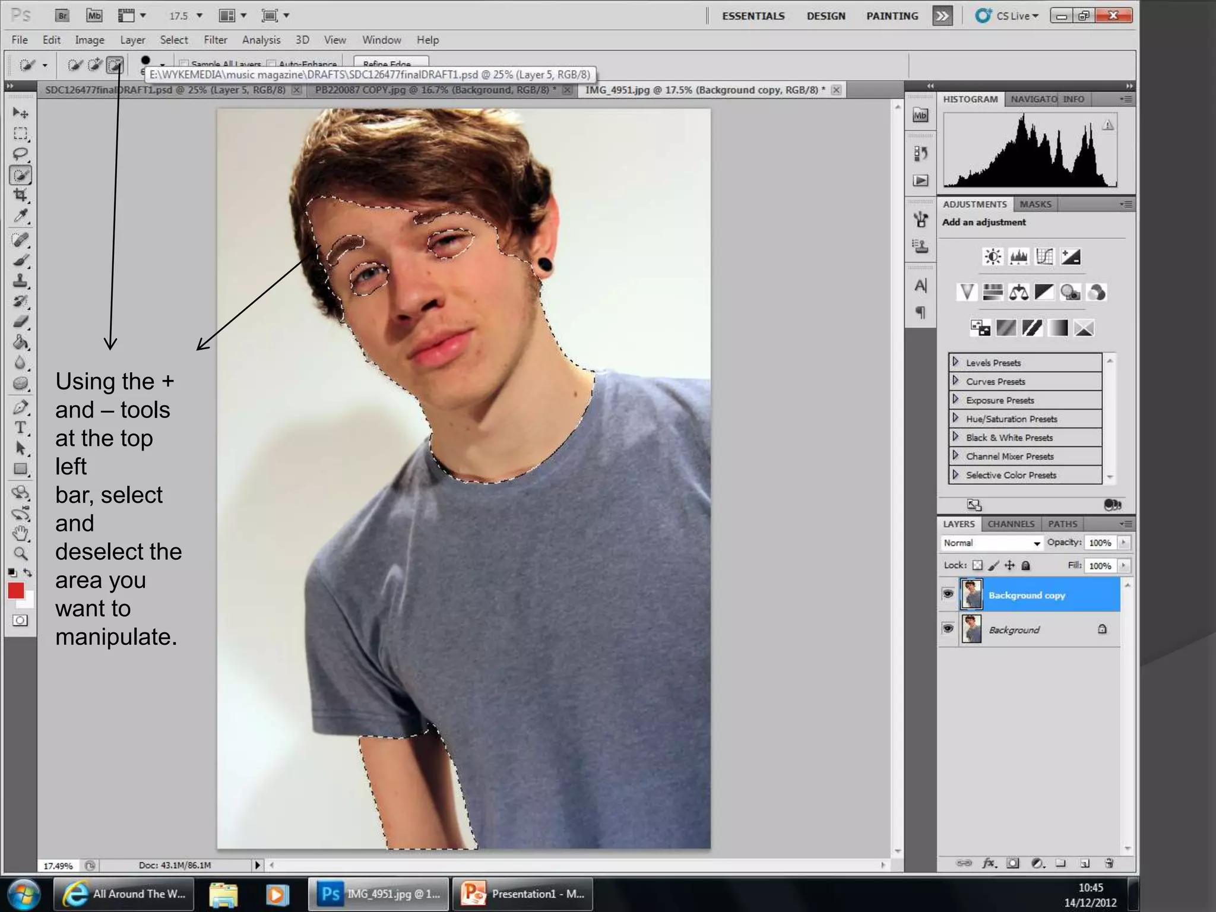
Task: Open the Filter menu
Action: (215, 40)
